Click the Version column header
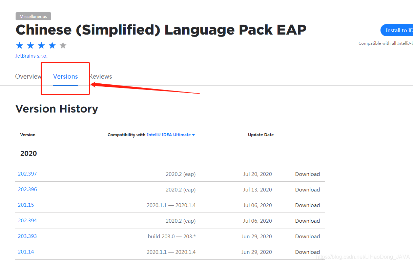The height and width of the screenshot is (263, 413). coord(28,135)
